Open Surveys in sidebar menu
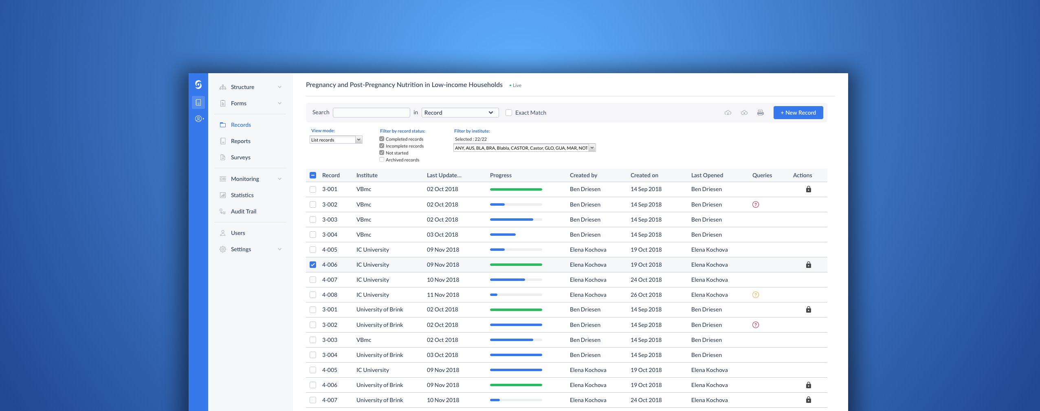This screenshot has width=1040, height=411. click(x=240, y=157)
